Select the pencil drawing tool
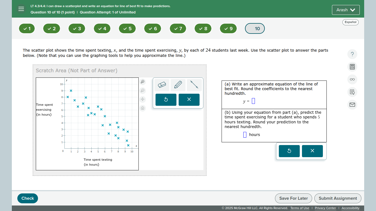The height and width of the screenshot is (211, 376). coord(178,85)
